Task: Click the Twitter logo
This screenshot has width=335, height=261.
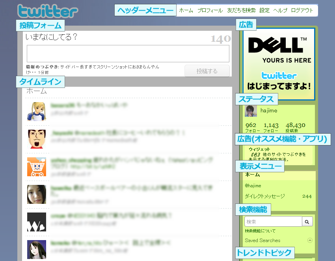Action: pyautogui.click(x=48, y=11)
